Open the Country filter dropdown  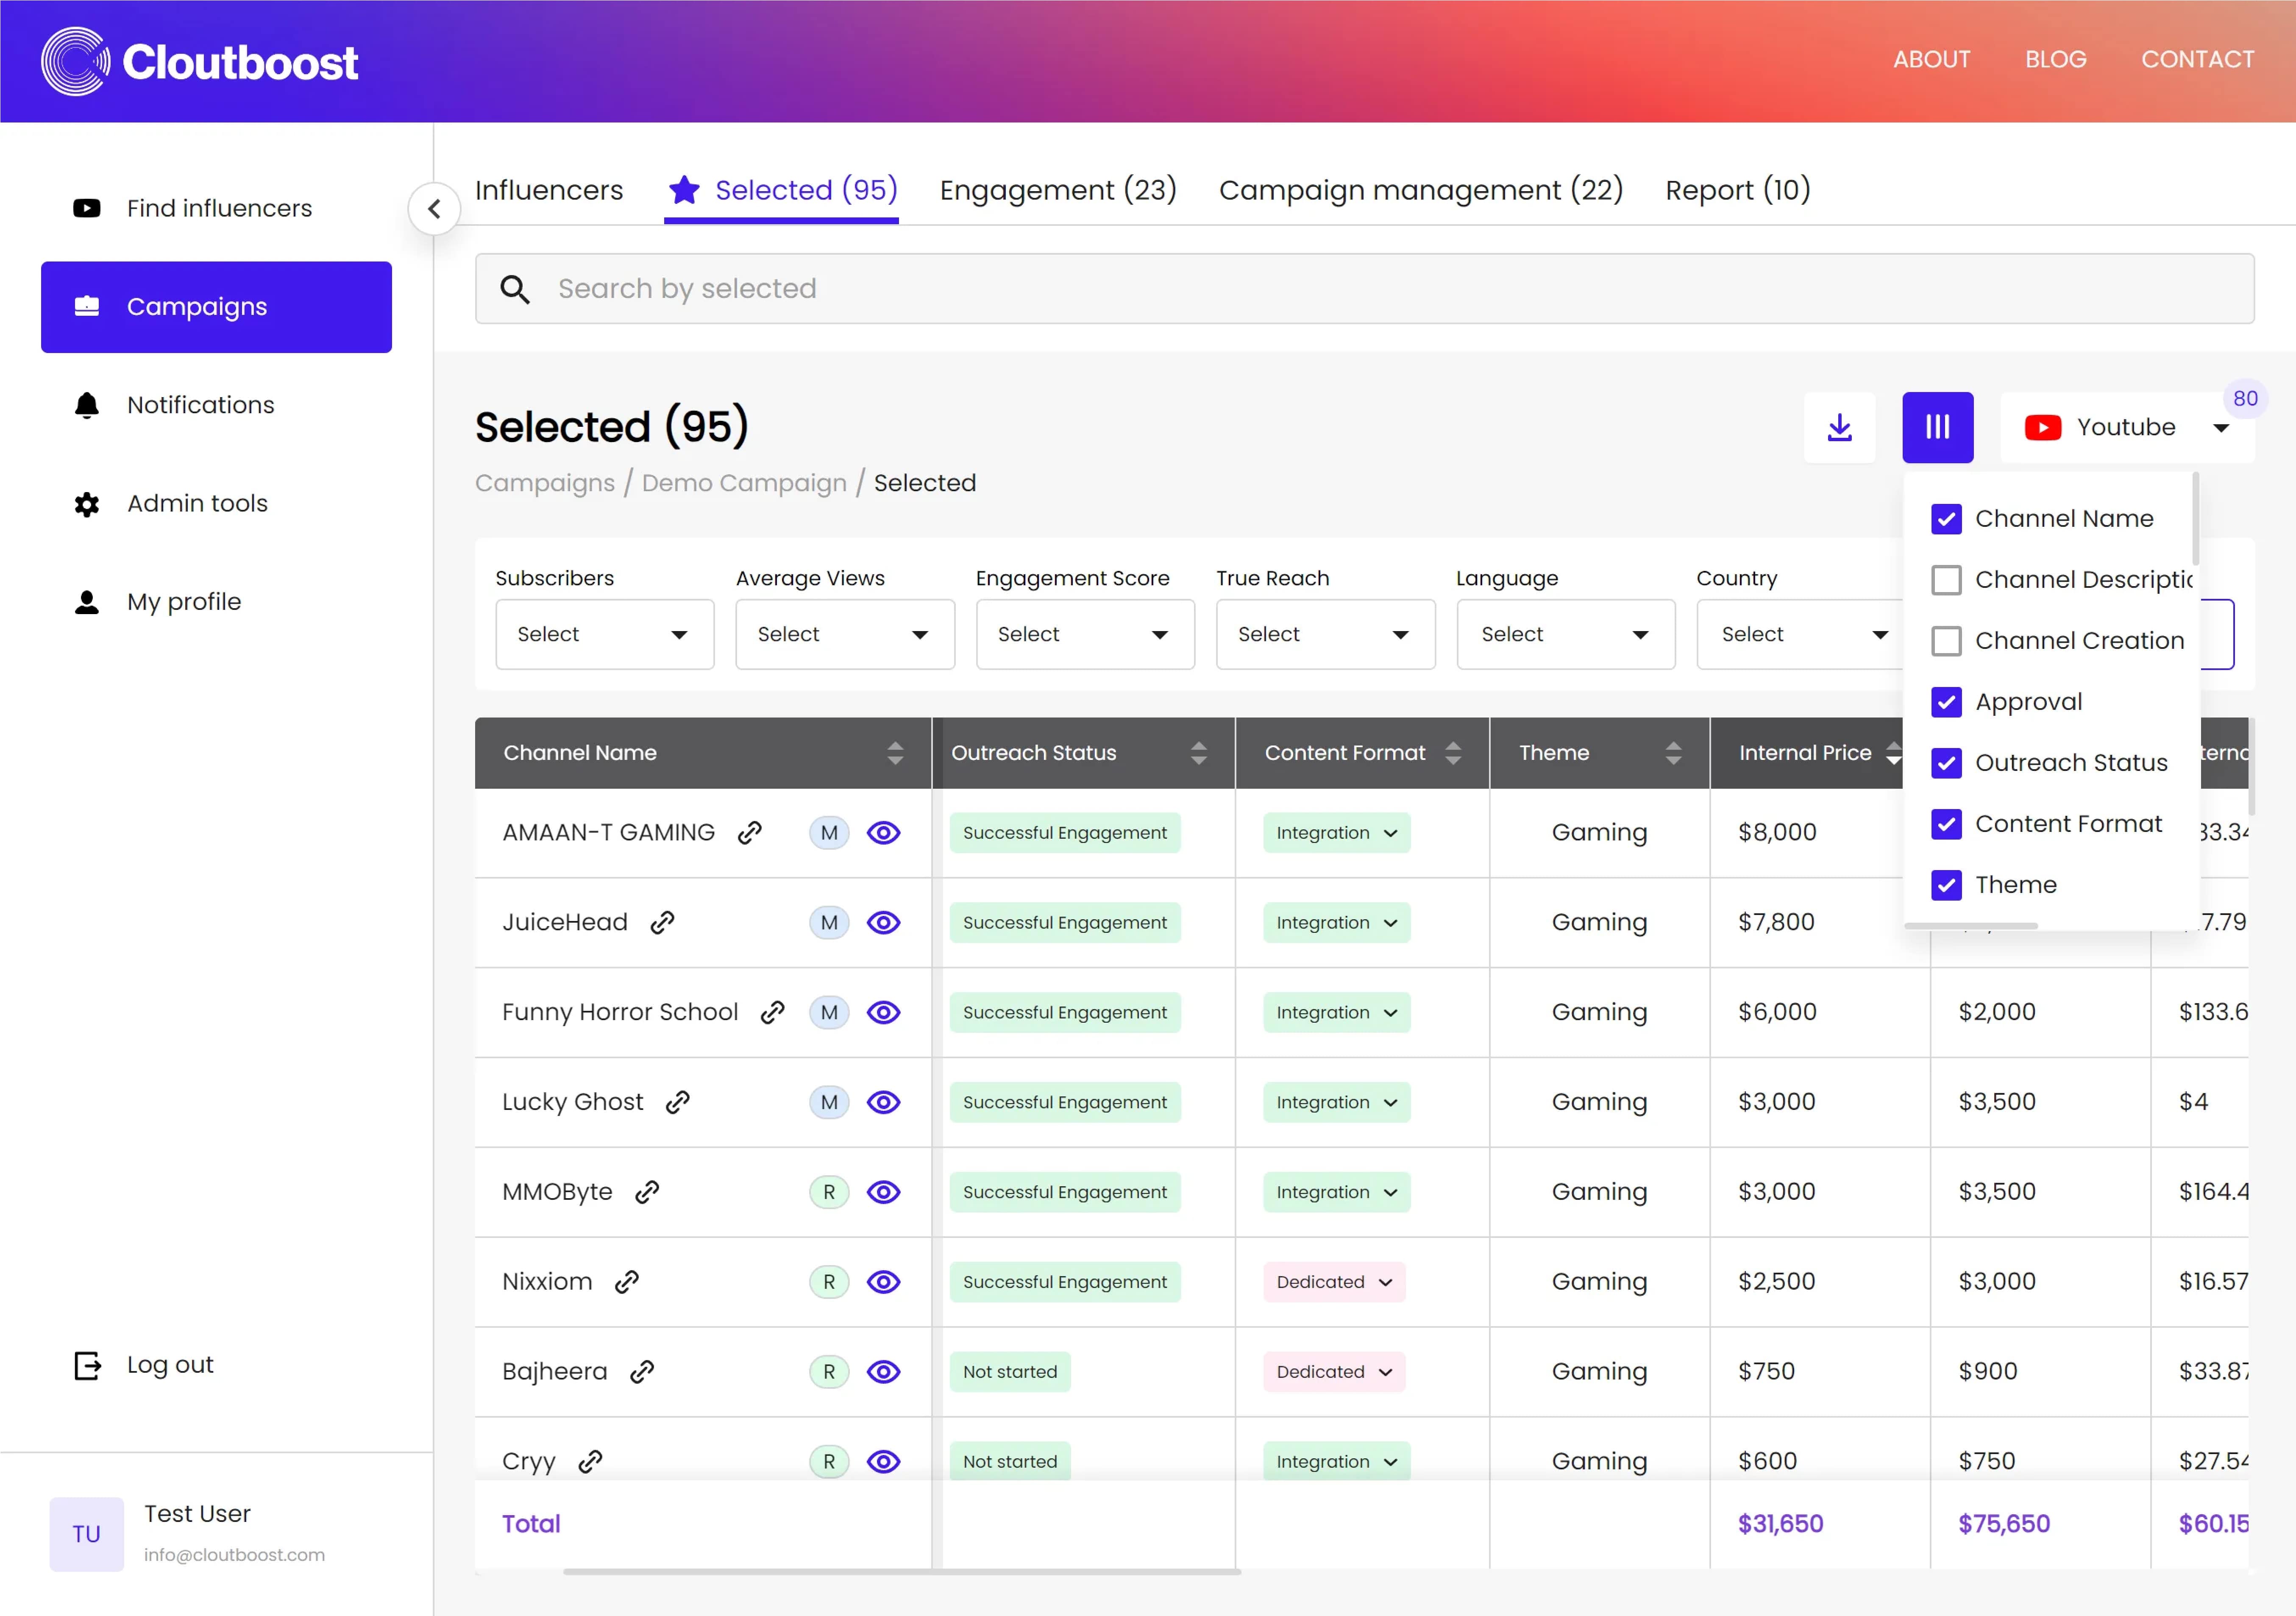pyautogui.click(x=1800, y=634)
